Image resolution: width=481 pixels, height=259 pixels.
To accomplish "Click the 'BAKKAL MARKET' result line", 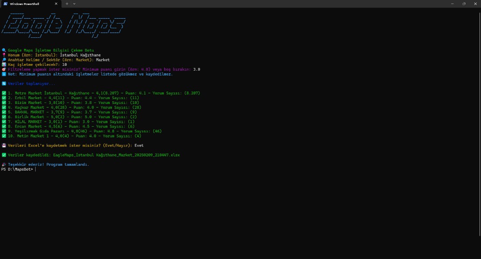I will [73, 112].
